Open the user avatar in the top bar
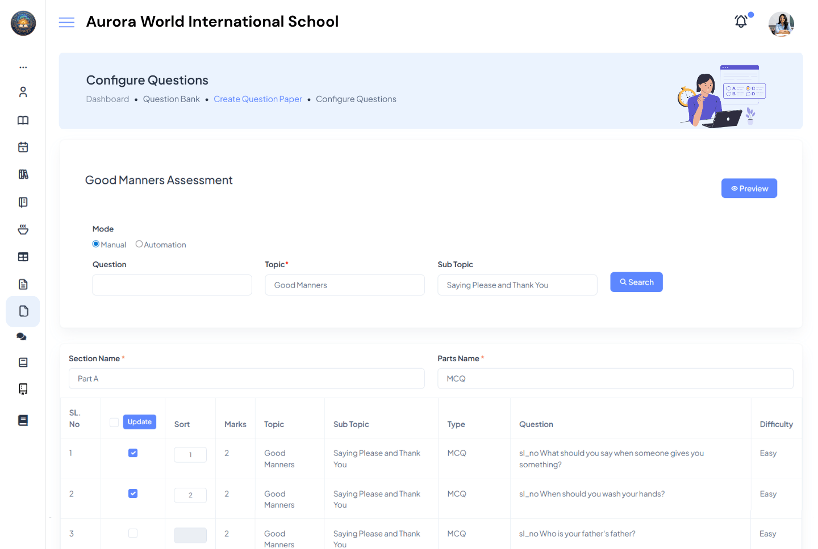The height and width of the screenshot is (549, 818). (781, 24)
